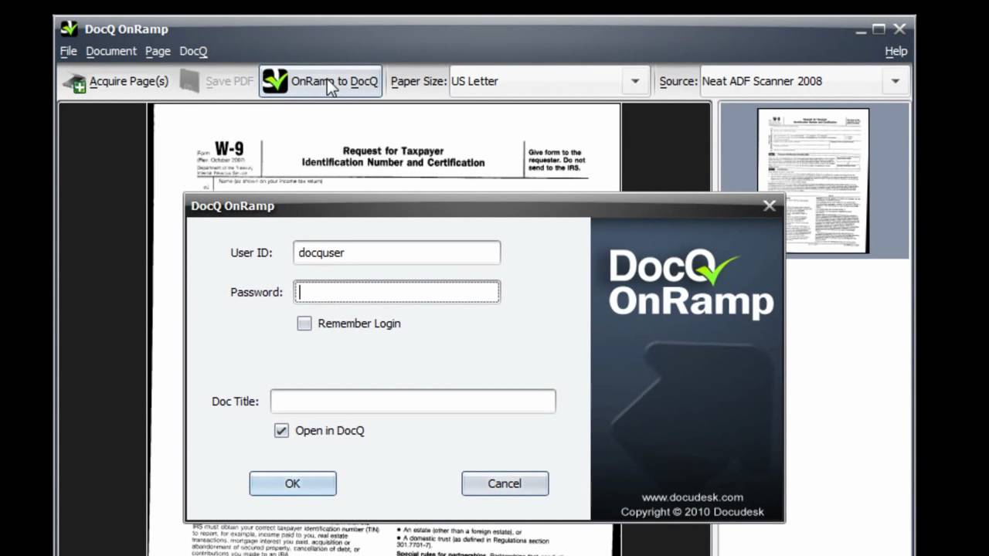Click the greyed Save PDF icon
Viewport: 989px width, 556px height.
(x=189, y=81)
